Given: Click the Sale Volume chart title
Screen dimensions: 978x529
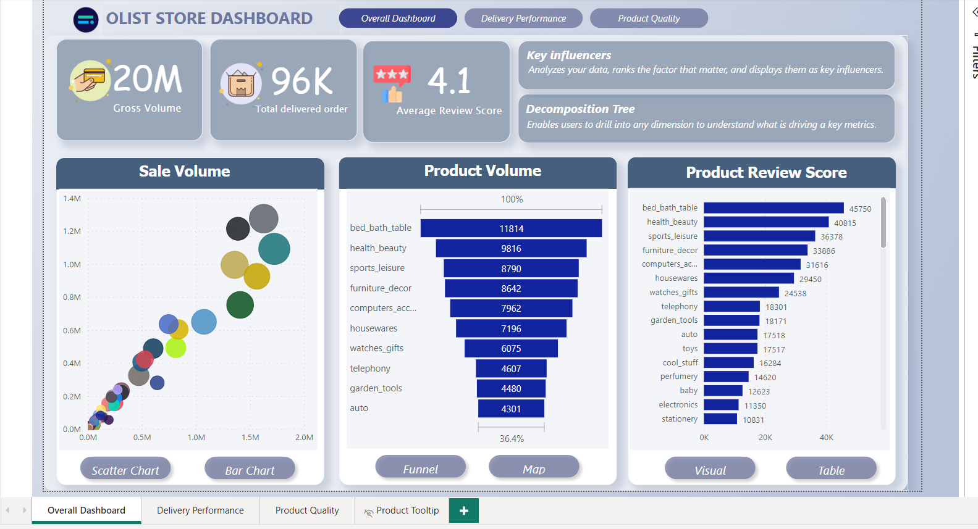Looking at the screenshot, I should pos(185,172).
